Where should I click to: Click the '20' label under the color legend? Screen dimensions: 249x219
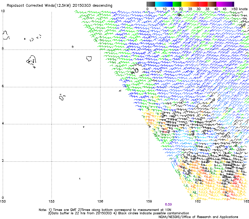(x=181, y=9)
